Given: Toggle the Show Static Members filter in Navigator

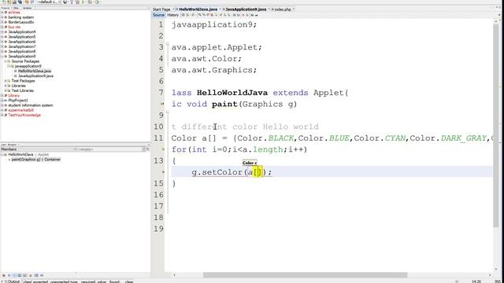Looking at the screenshot, I should (x=14, y=275).
